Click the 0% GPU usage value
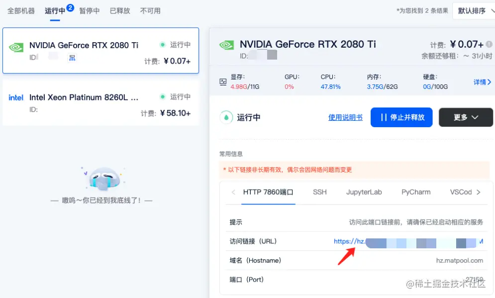Screen dimensions: 495x298 point(289,86)
